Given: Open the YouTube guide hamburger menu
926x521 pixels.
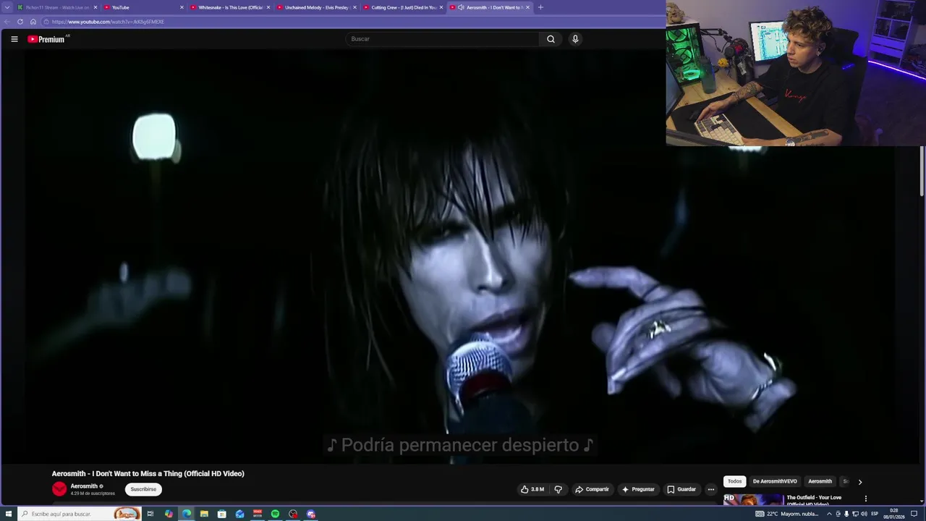Looking at the screenshot, I should coord(14,39).
